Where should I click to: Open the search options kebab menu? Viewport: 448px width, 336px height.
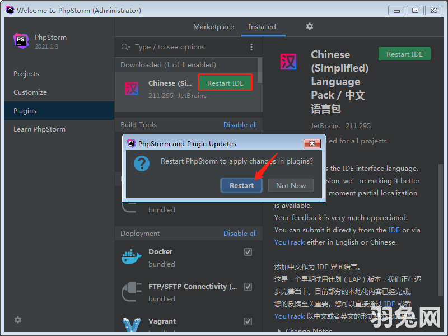pyautogui.click(x=251, y=47)
